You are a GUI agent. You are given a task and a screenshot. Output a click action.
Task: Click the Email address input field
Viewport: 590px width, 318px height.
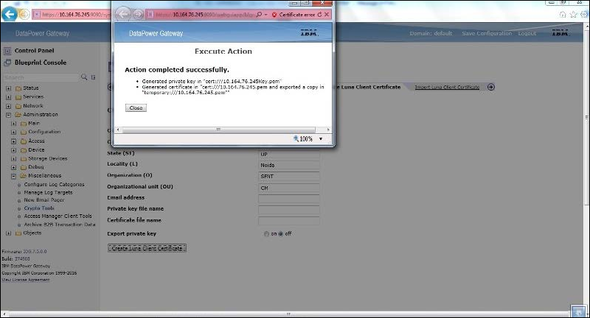[x=289, y=199]
